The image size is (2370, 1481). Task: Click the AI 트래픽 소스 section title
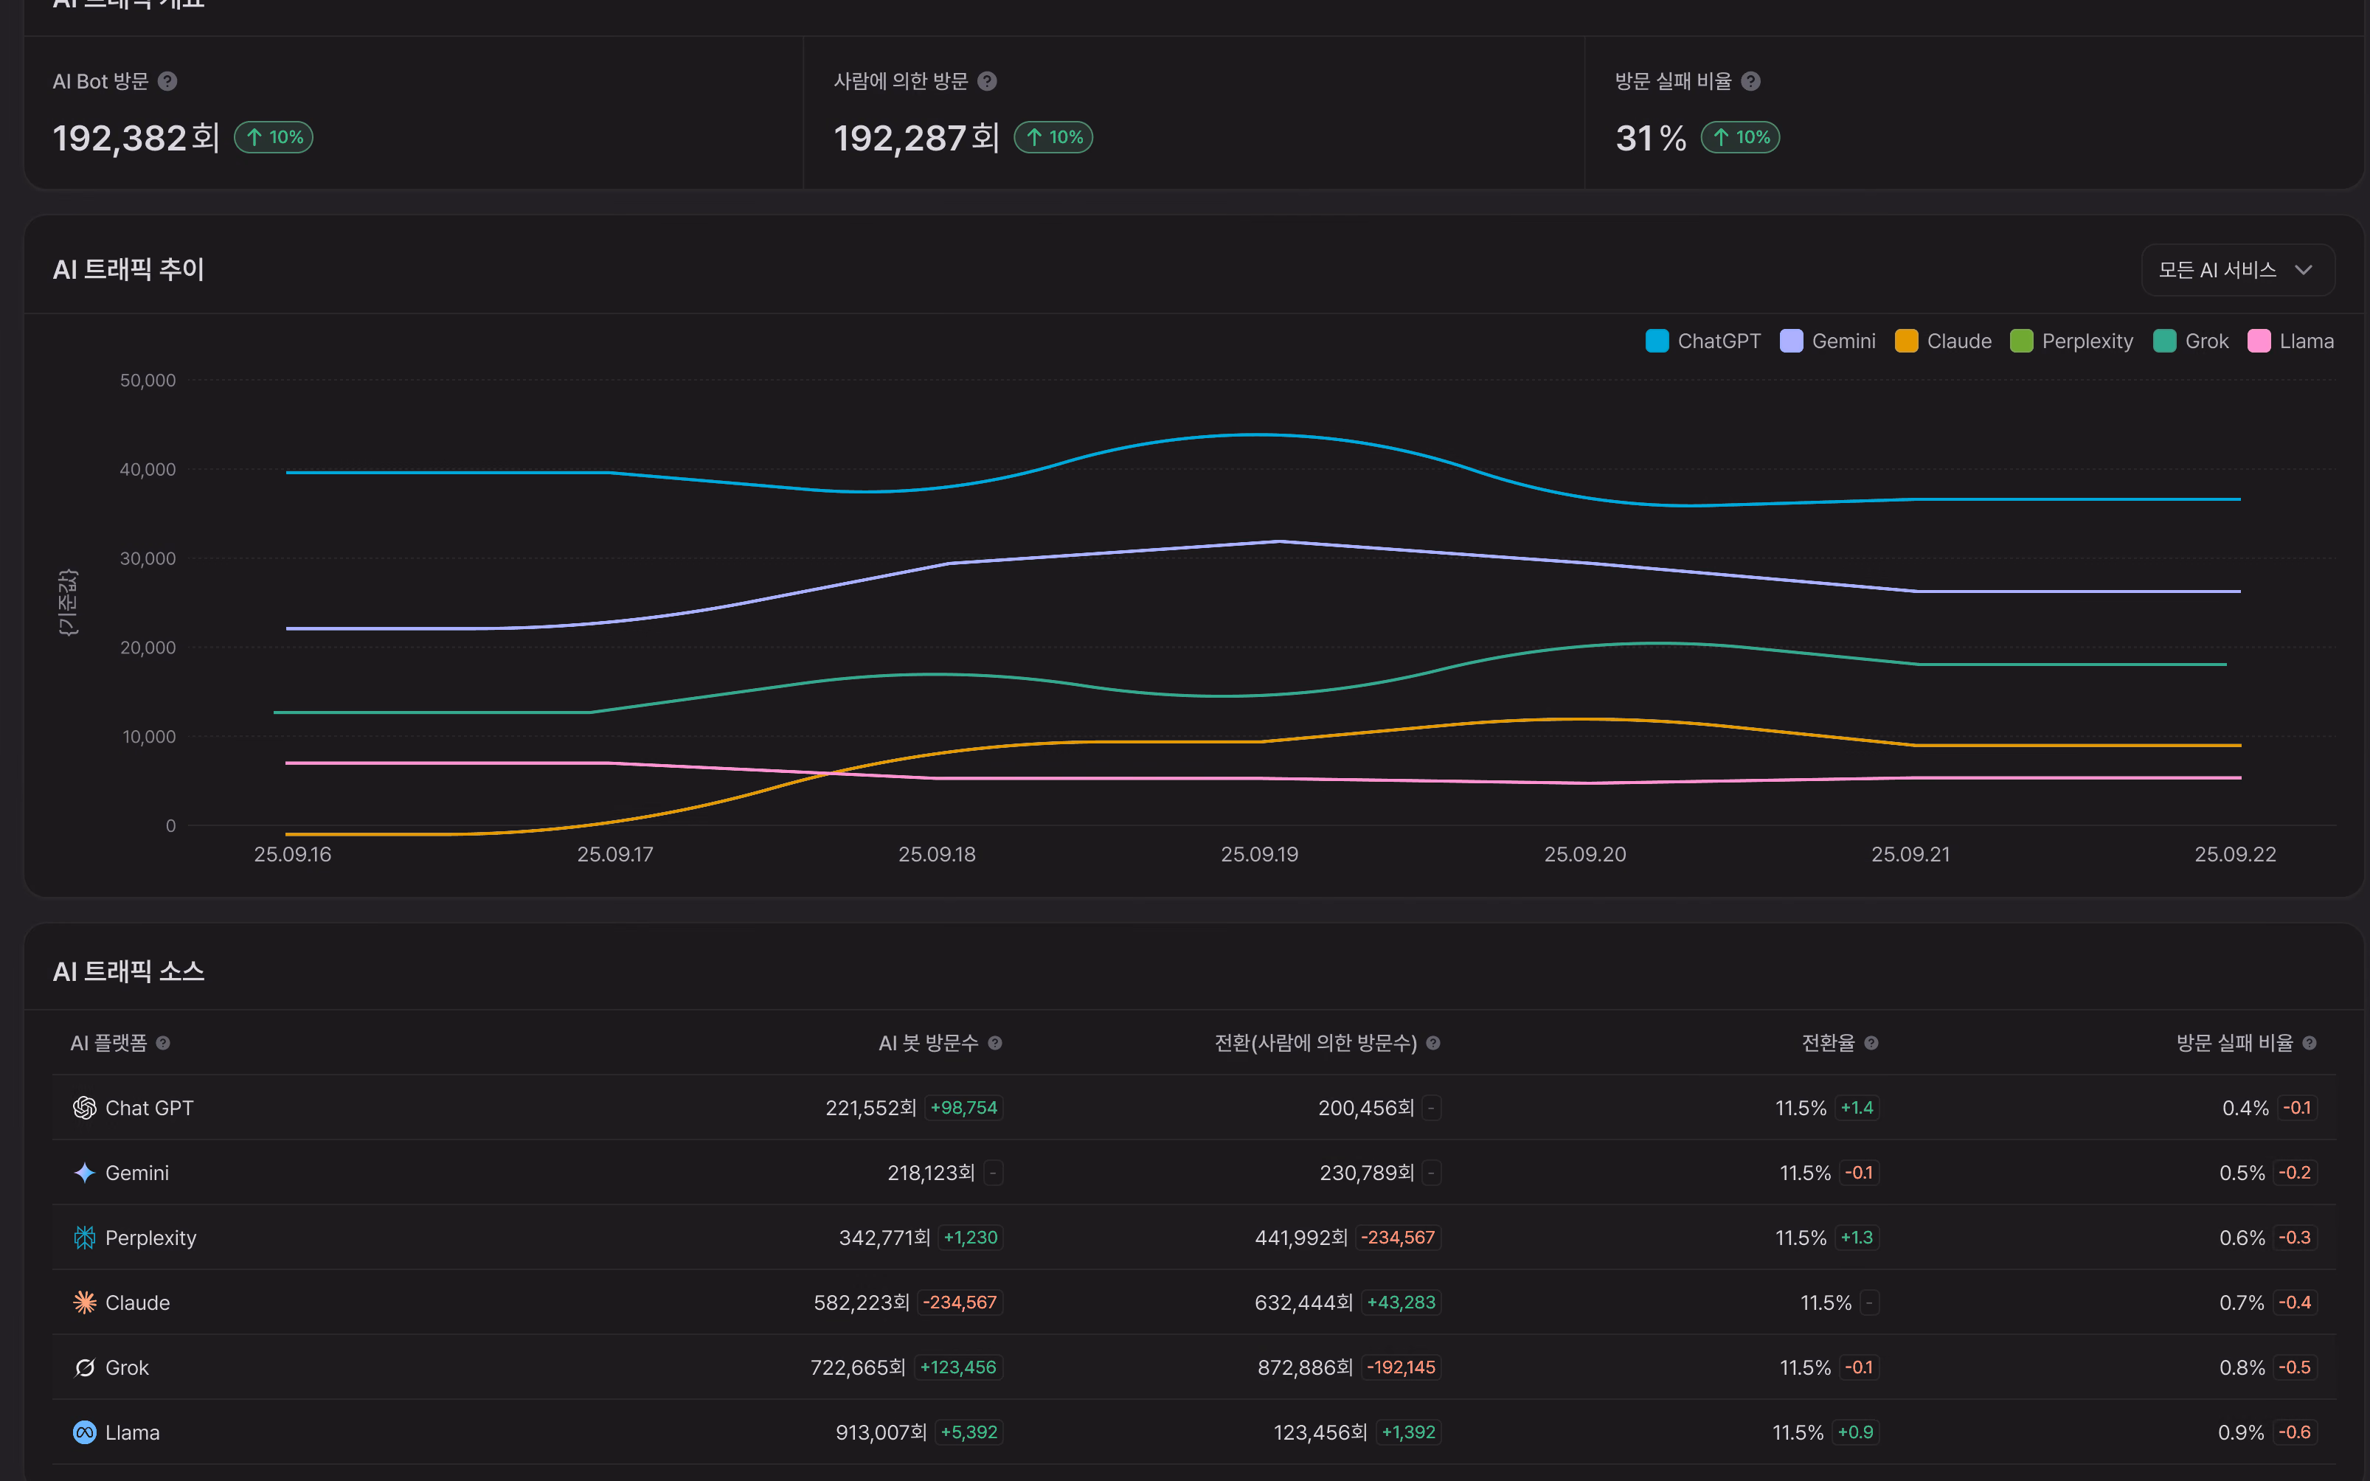128,971
